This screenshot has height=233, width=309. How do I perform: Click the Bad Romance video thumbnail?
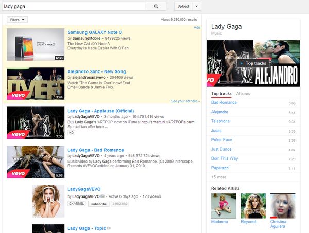pos(36,162)
